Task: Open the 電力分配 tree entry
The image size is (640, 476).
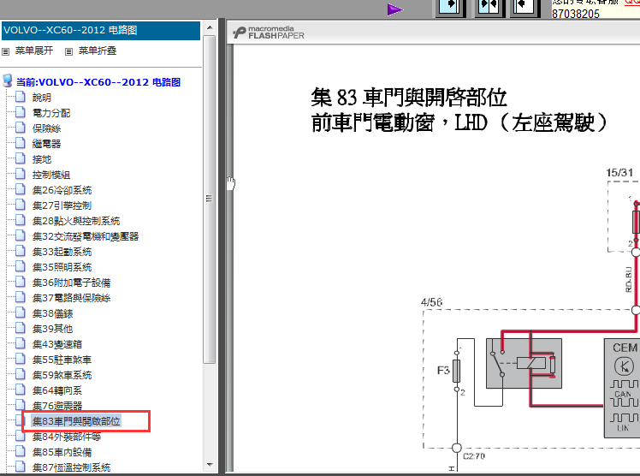Action: tap(51, 113)
